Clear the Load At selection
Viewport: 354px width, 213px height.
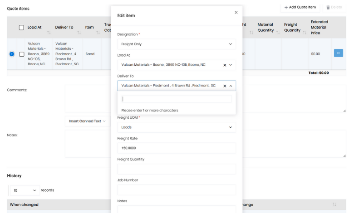(225, 65)
